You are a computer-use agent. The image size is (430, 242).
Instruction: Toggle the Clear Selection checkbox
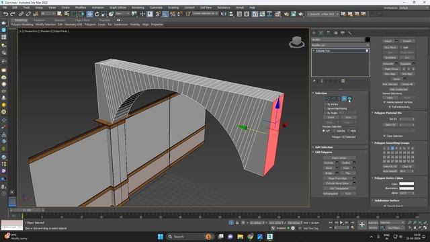tap(384, 136)
